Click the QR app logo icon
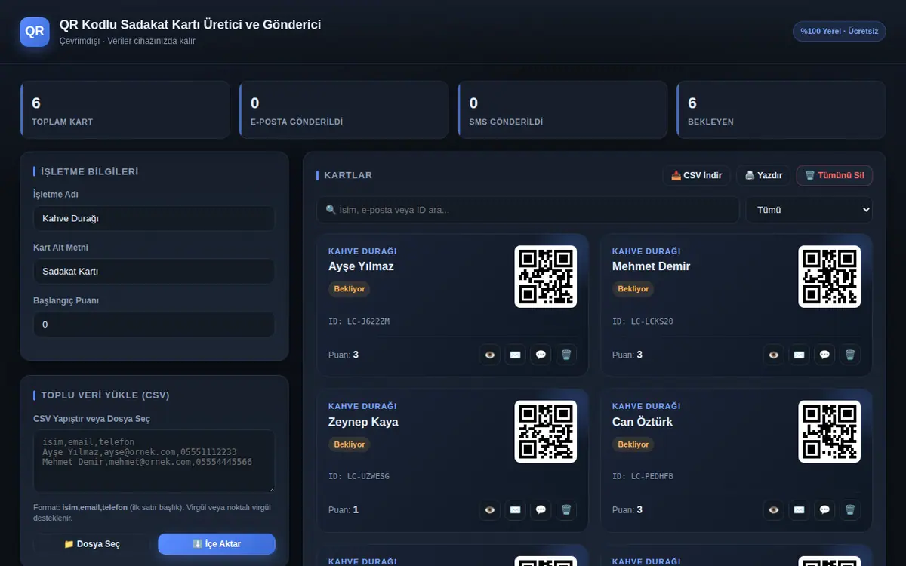This screenshot has height=566, width=906. (35, 32)
